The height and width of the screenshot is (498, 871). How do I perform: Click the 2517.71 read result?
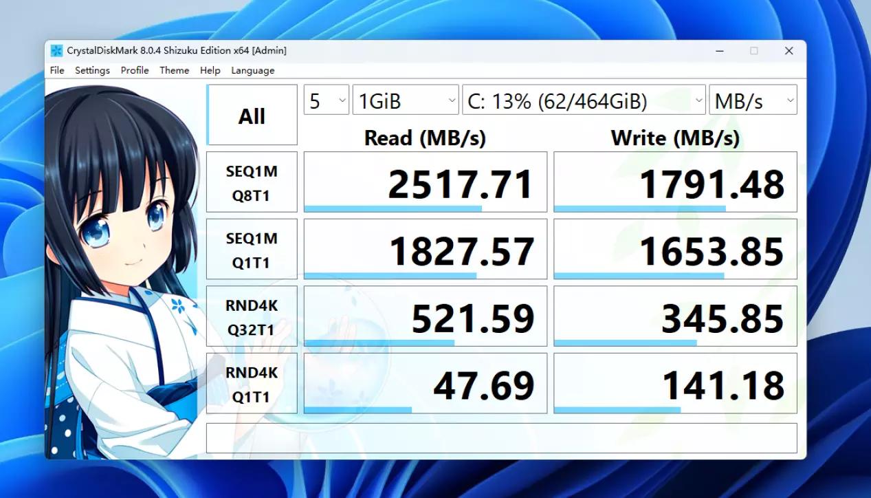(x=426, y=182)
